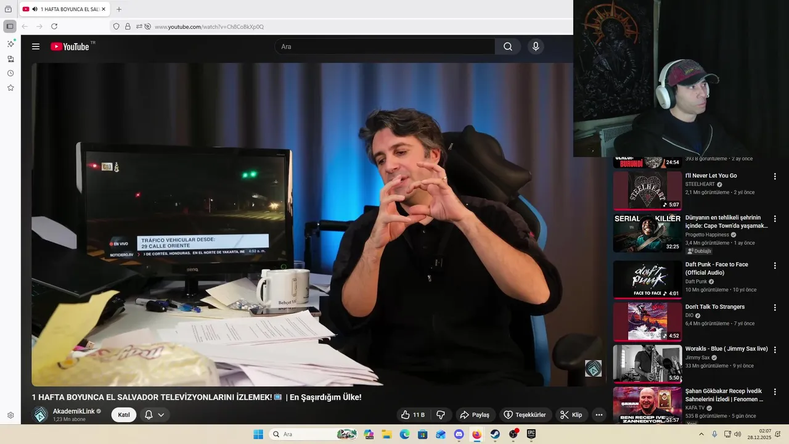789x444 pixels.
Task: Open bookmarks star in Firefox sidebar
Action: pos(10,88)
